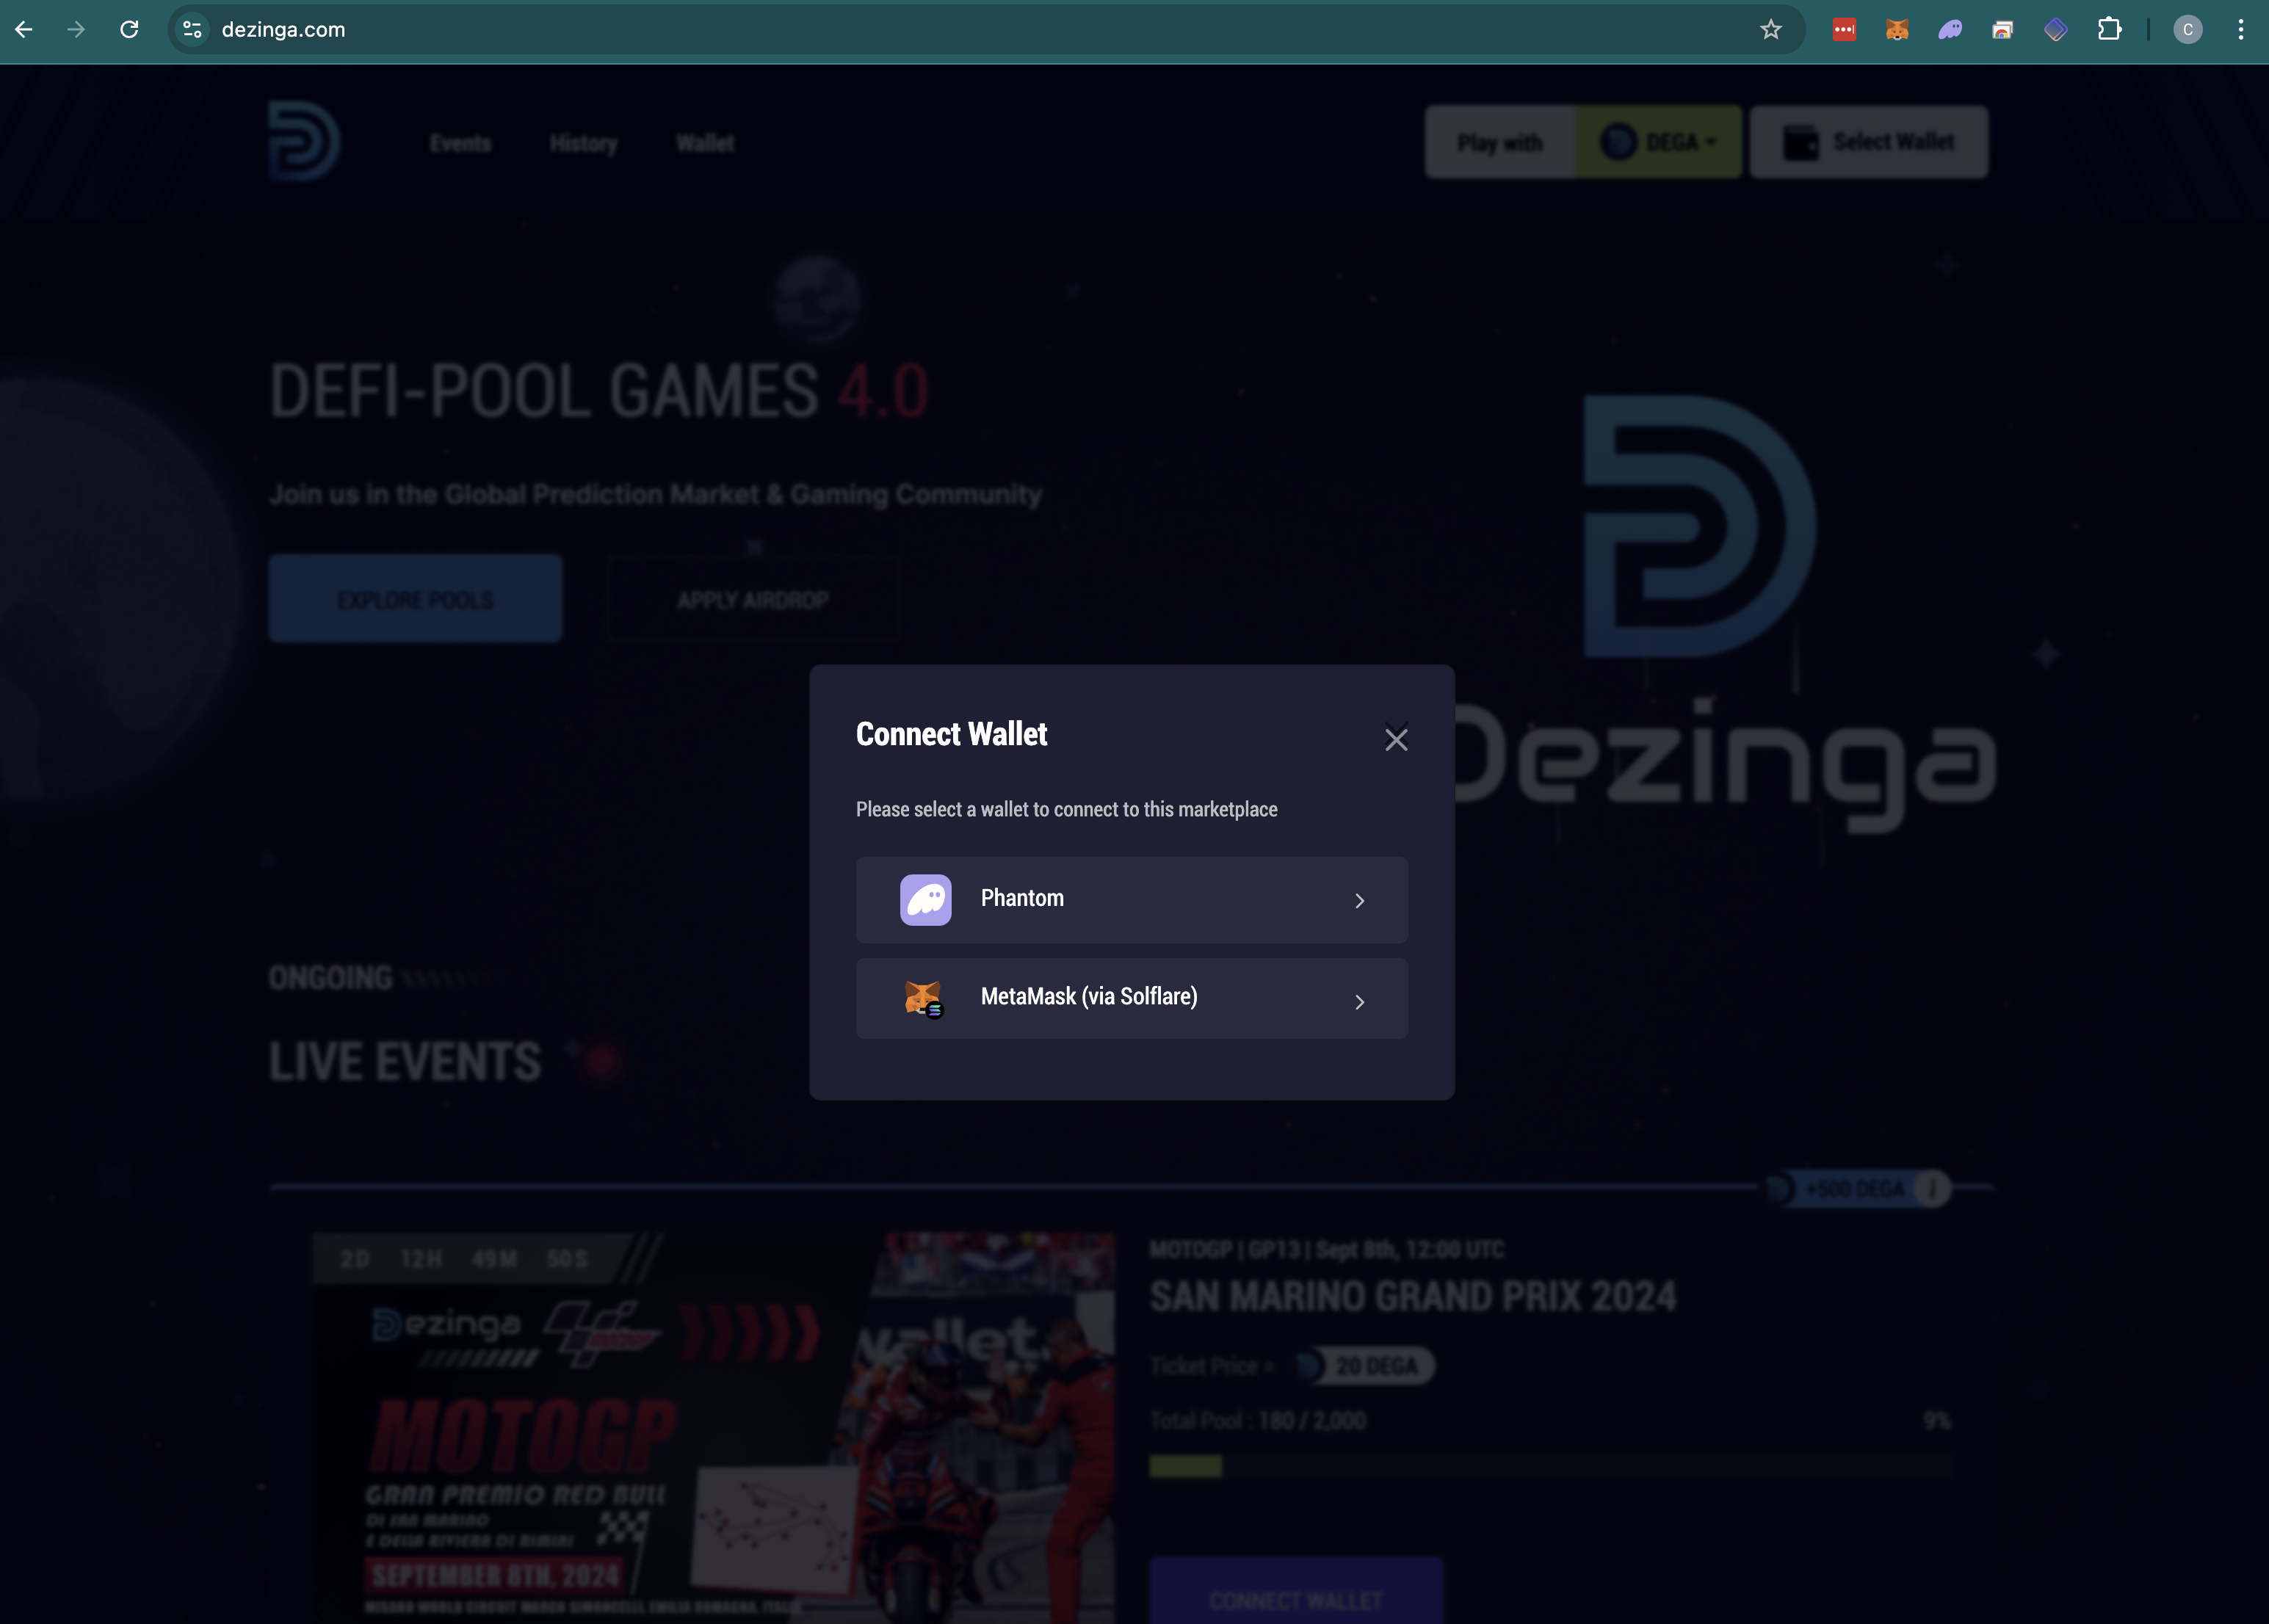
Task: Open the Events navigation item
Action: (460, 143)
